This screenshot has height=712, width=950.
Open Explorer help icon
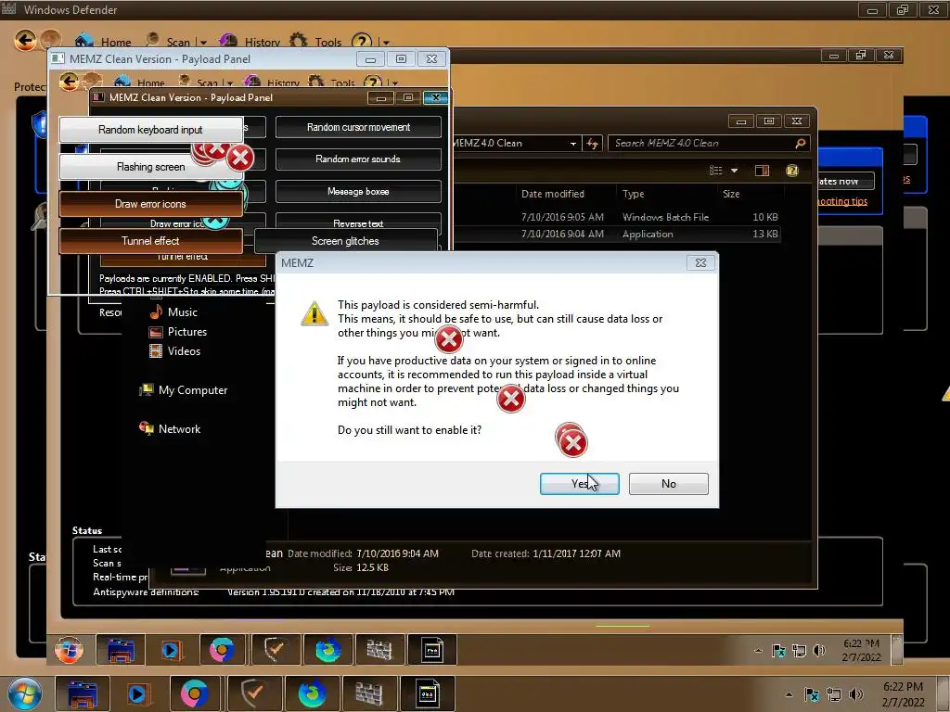792,171
